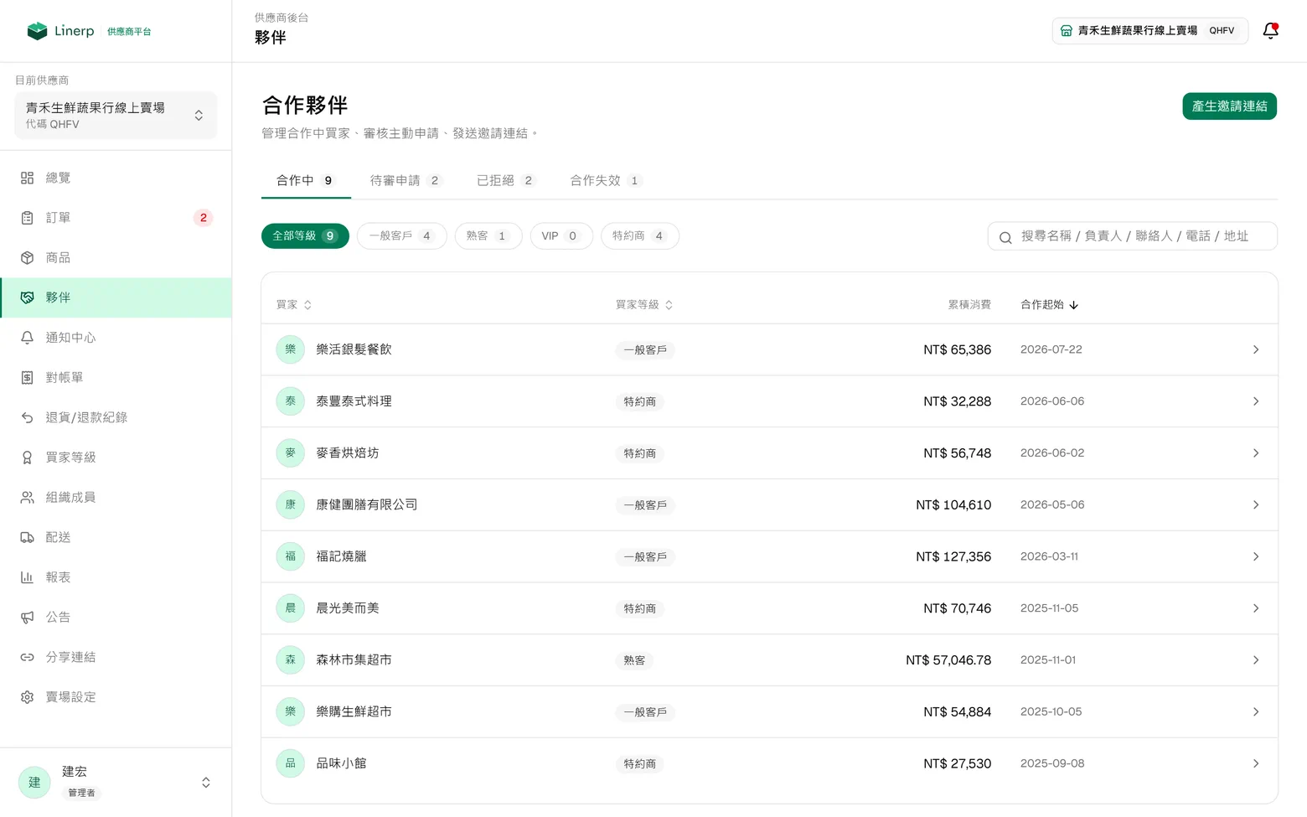This screenshot has width=1307, height=817.
Task: Sort by 買家等級 column
Action: [644, 305]
